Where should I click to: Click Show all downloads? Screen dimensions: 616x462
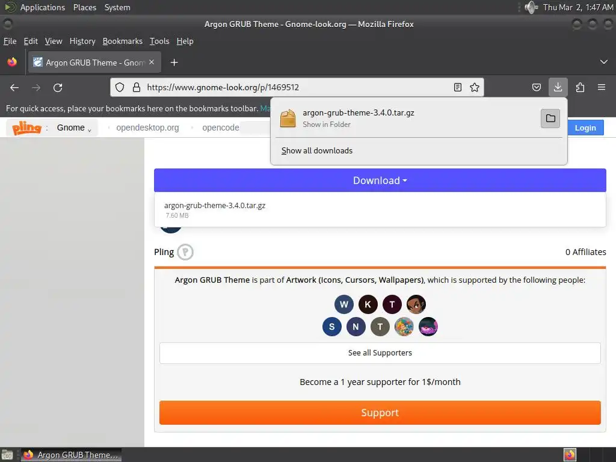(316, 150)
